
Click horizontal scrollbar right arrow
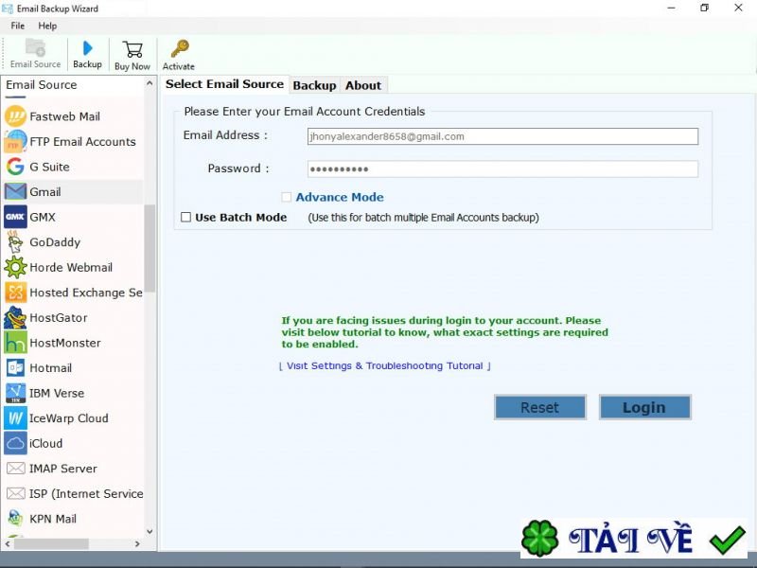[x=137, y=543]
